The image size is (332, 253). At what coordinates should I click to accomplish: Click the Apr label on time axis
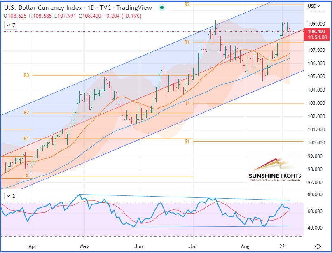[33, 246]
